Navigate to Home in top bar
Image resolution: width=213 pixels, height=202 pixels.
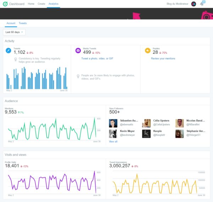coord(31,4)
